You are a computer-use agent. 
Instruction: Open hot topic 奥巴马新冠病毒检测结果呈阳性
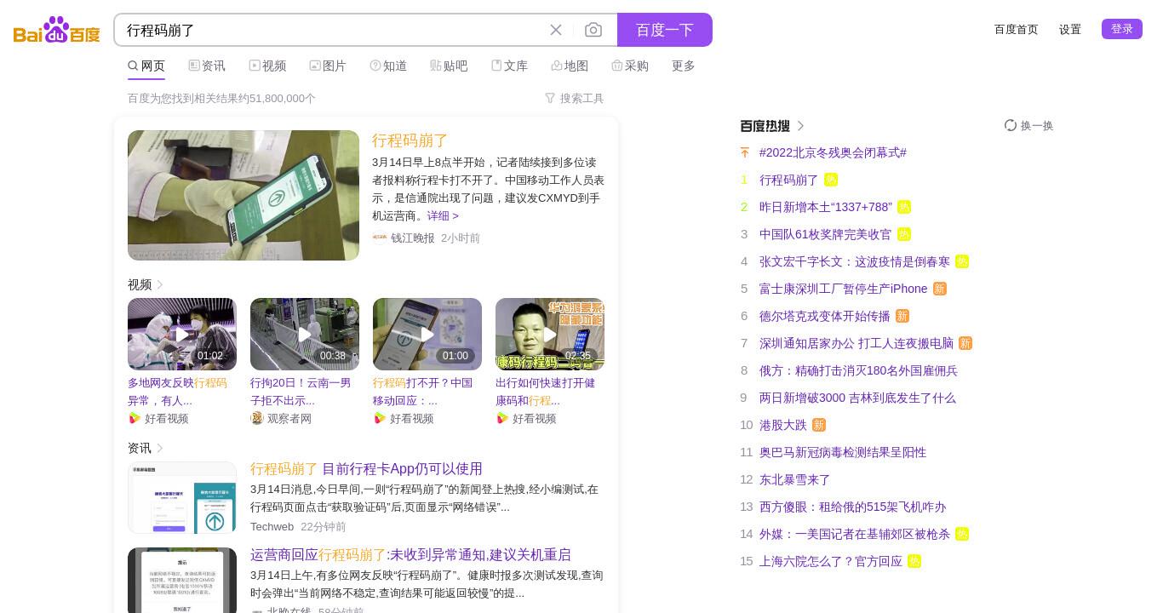coord(843,452)
